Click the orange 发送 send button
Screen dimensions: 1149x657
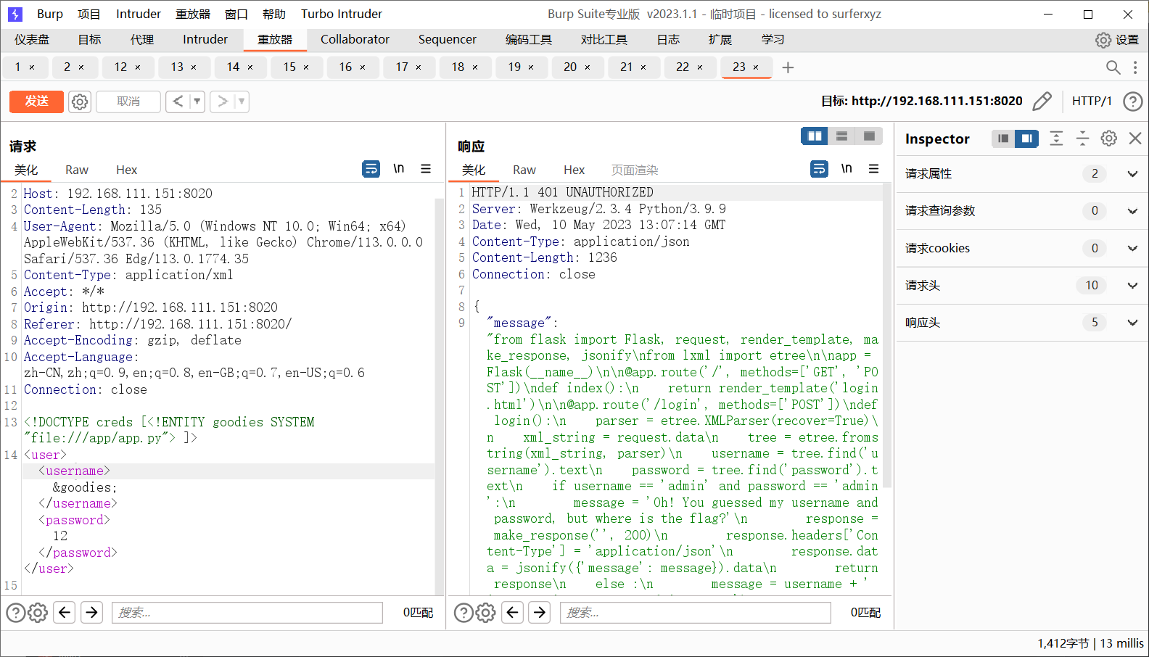tap(36, 102)
